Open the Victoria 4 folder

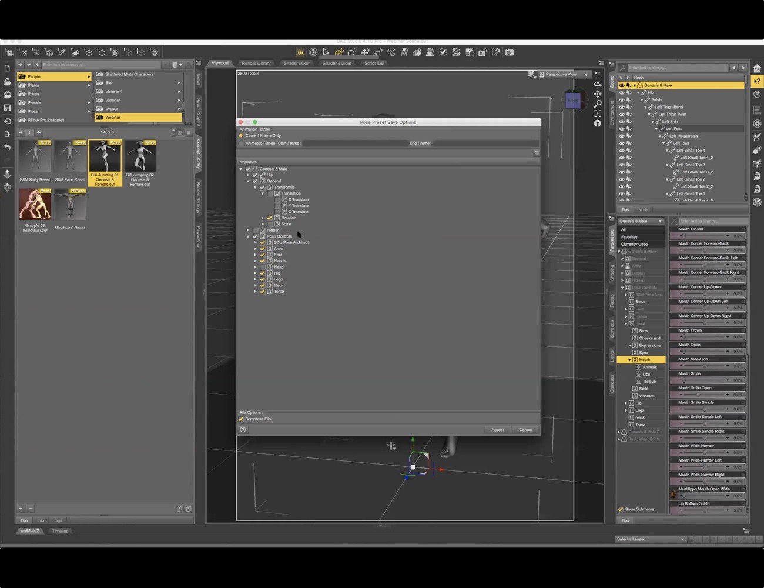point(139,92)
